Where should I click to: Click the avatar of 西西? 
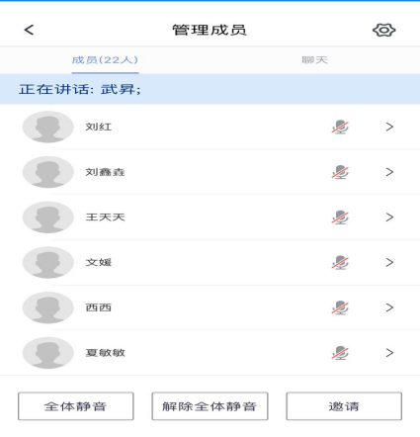coord(48,307)
